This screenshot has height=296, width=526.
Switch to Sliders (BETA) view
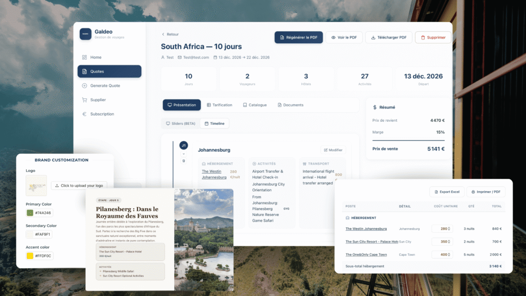pyautogui.click(x=180, y=123)
